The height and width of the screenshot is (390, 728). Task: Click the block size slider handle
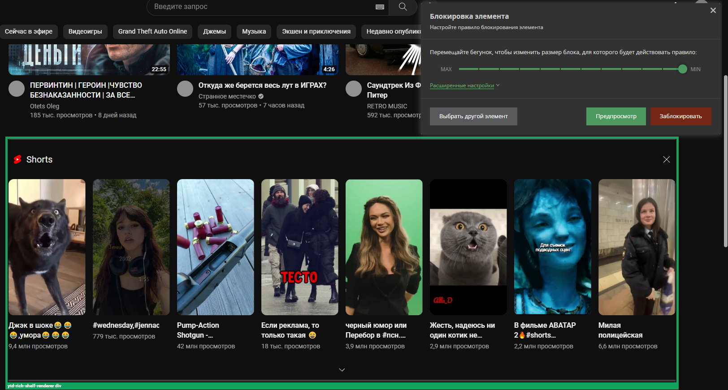point(682,69)
